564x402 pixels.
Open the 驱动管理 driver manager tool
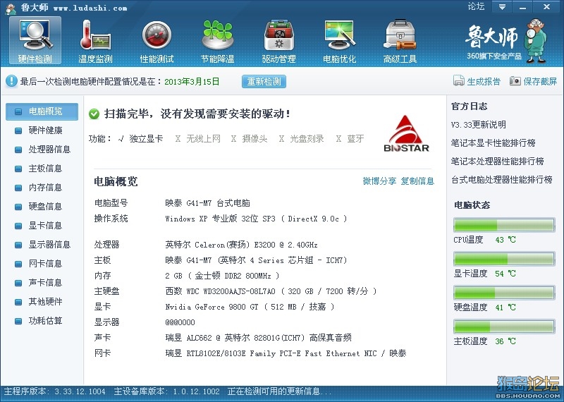(278, 42)
